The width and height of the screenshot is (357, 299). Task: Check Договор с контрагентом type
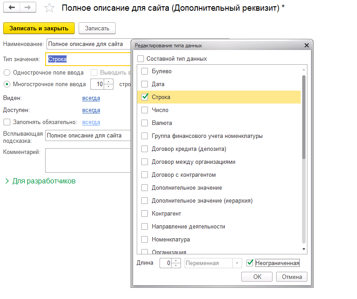(145, 175)
